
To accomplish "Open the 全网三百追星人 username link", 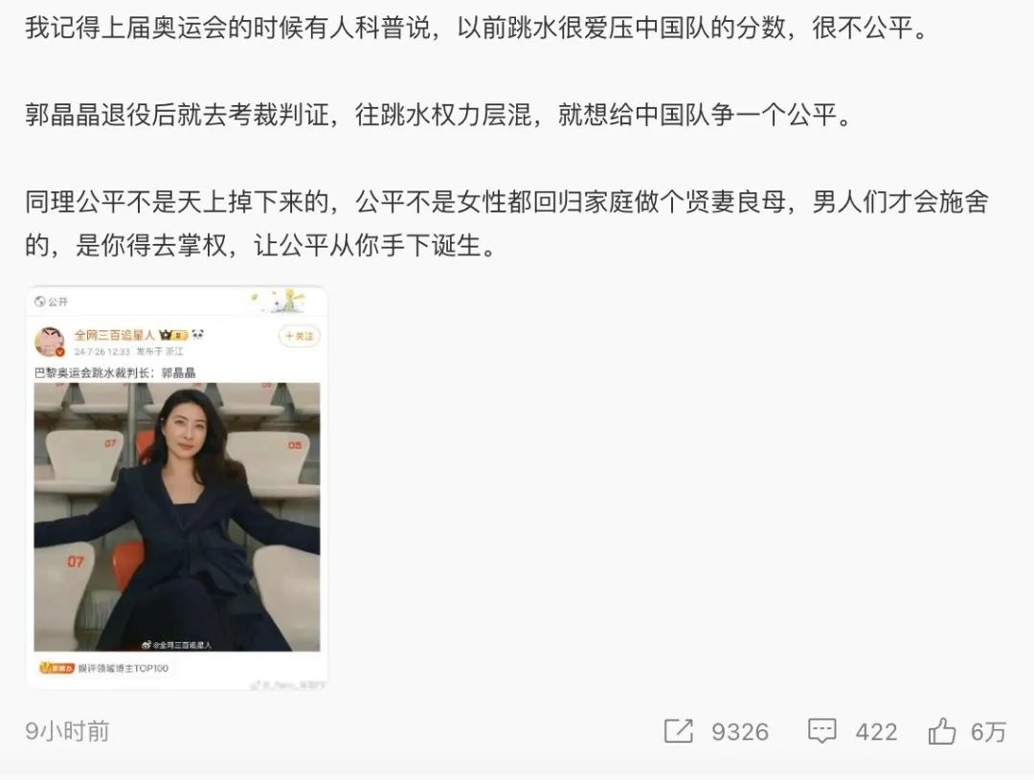I will (x=114, y=335).
